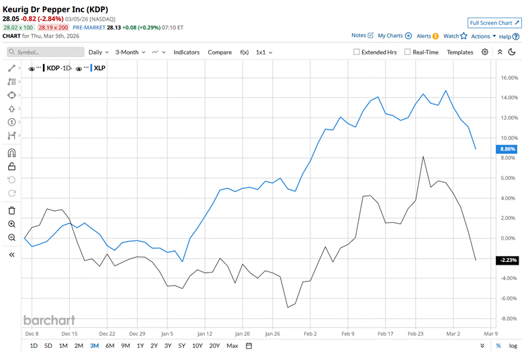Select the arrow marker tool
This screenshot has width=524, height=352.
click(11, 109)
